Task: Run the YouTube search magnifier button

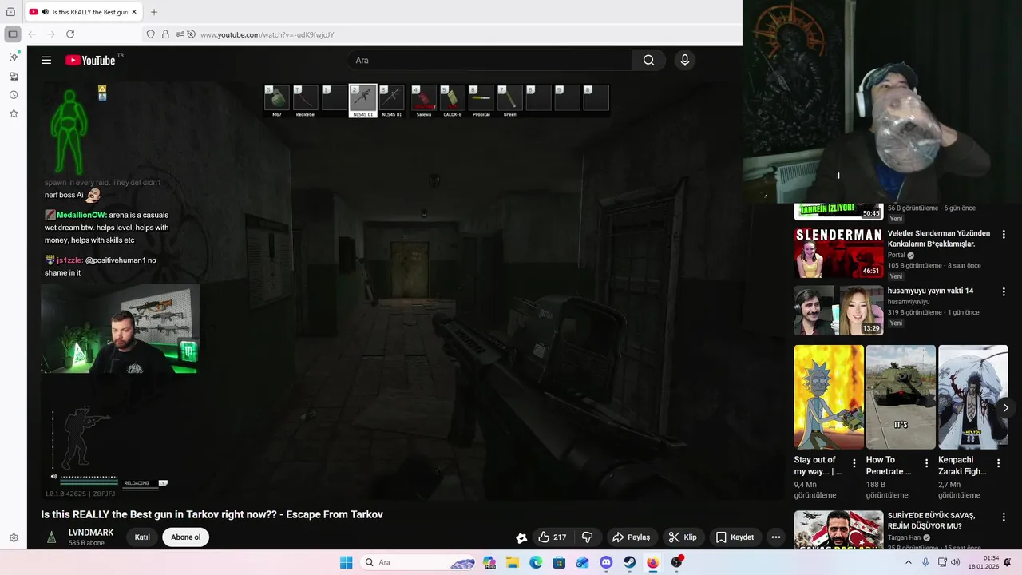Action: tap(648, 61)
